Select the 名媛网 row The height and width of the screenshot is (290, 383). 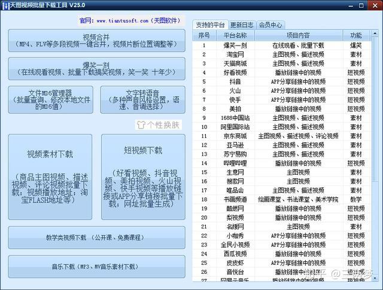click(282, 227)
